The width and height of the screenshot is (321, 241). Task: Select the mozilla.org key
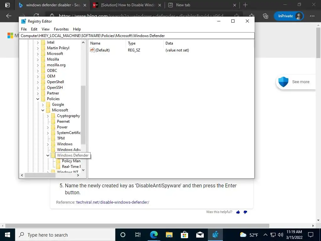56,65
